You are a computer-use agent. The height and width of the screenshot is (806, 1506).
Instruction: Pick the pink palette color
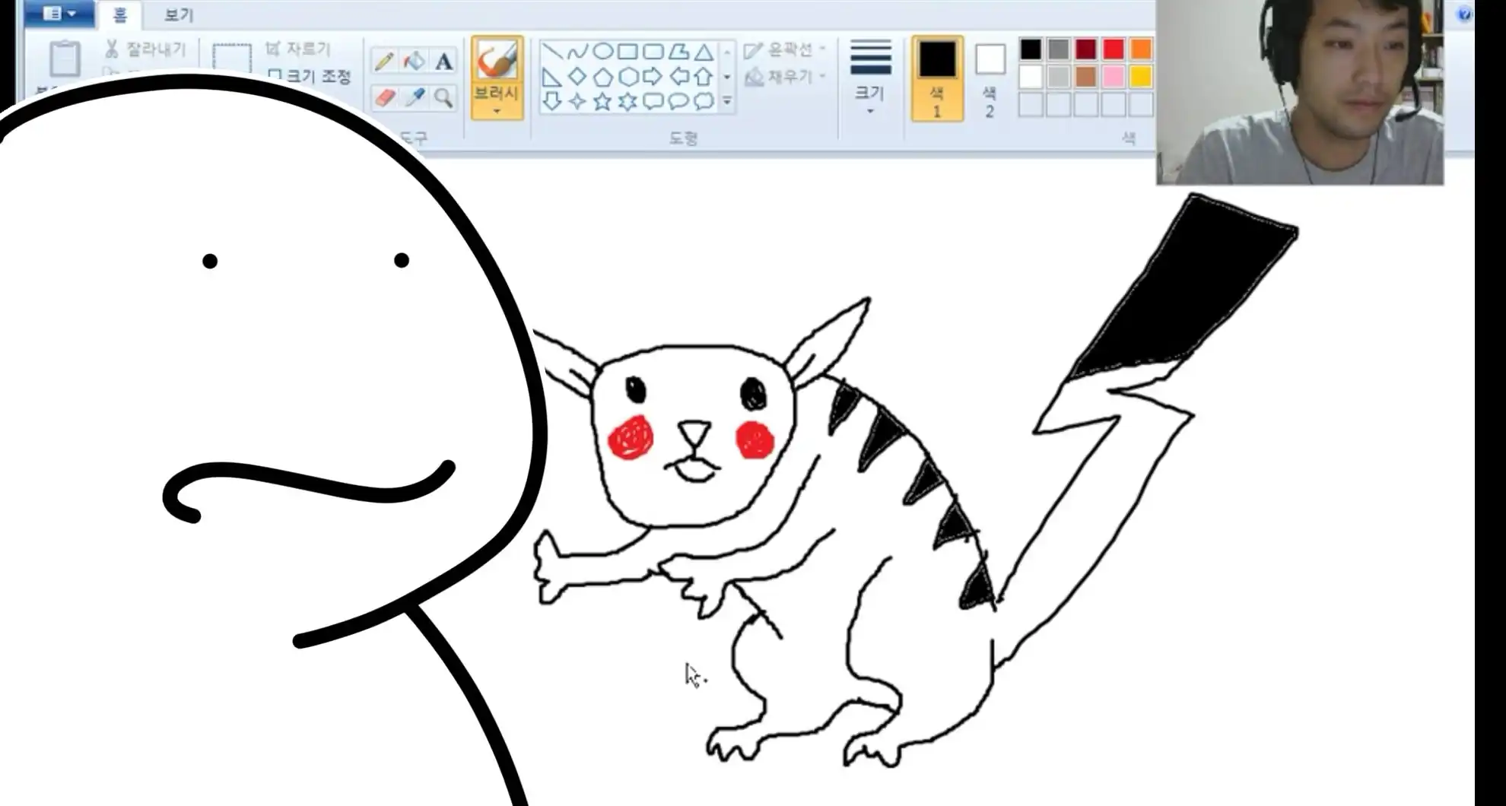[x=1114, y=77]
